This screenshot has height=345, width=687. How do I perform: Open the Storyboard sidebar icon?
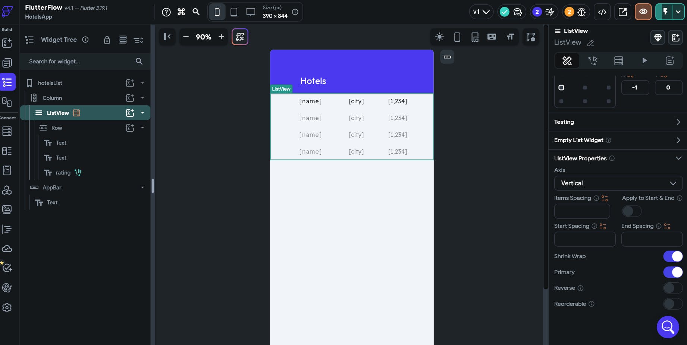[x=7, y=102]
